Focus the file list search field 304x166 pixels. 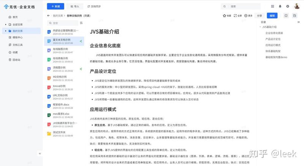click(63, 23)
